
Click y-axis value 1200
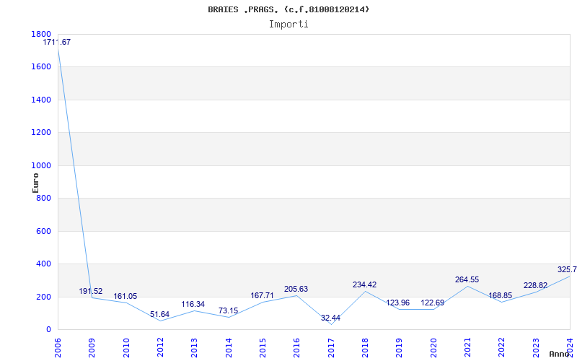41,133
